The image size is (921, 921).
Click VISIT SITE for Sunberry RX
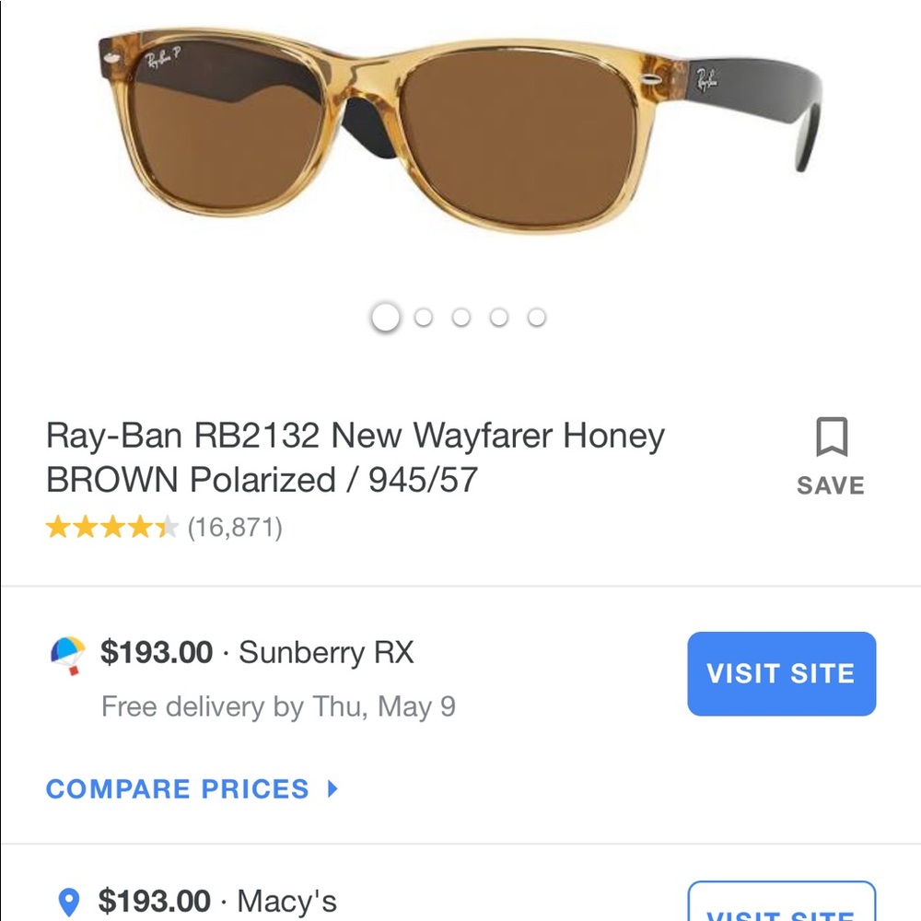tap(781, 673)
